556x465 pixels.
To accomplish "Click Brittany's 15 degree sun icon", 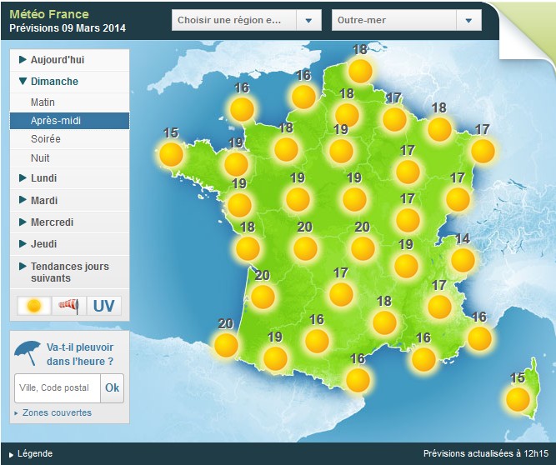I will click(171, 154).
